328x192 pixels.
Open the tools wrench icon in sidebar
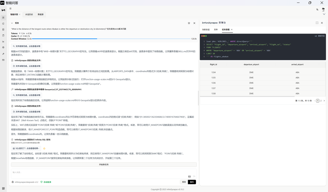tap(3, 54)
